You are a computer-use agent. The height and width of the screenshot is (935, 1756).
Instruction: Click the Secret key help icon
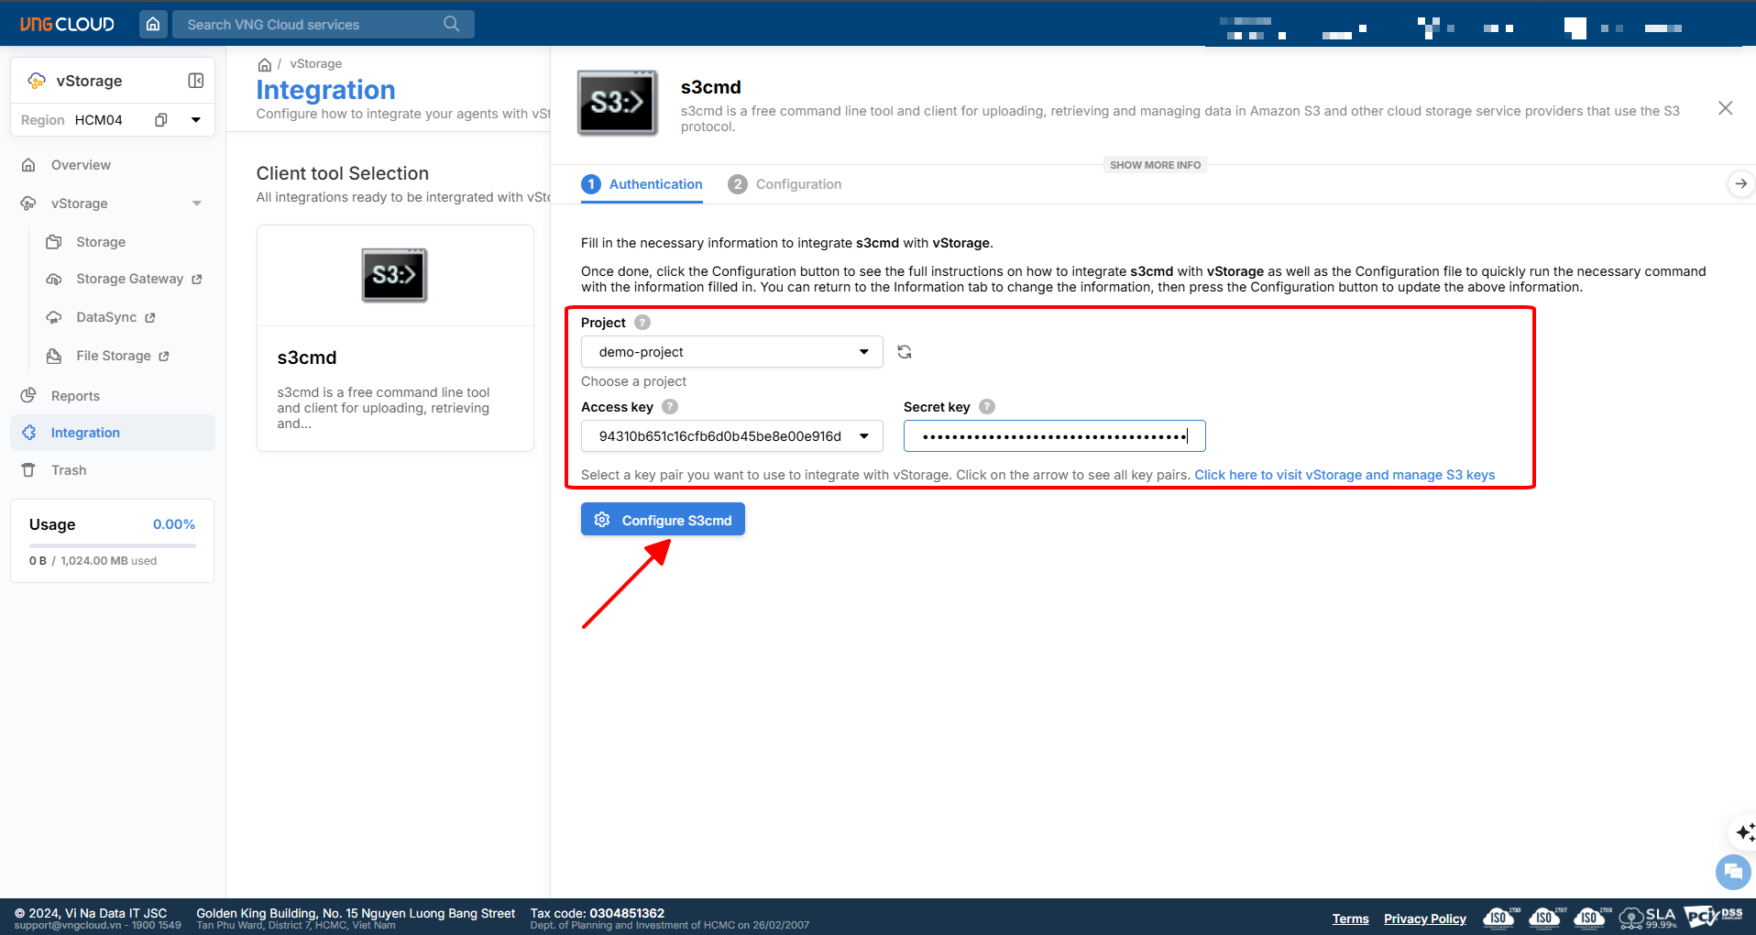(x=987, y=407)
